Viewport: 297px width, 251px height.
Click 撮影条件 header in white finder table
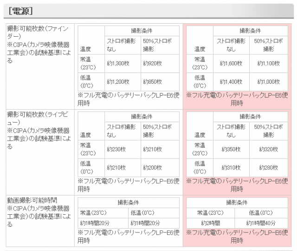coord(142,31)
